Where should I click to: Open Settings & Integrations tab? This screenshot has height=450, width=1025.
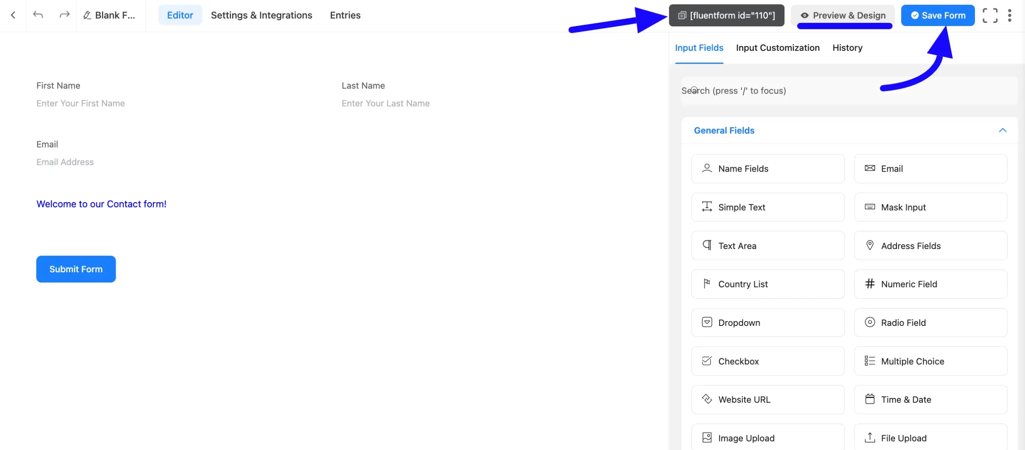point(261,15)
